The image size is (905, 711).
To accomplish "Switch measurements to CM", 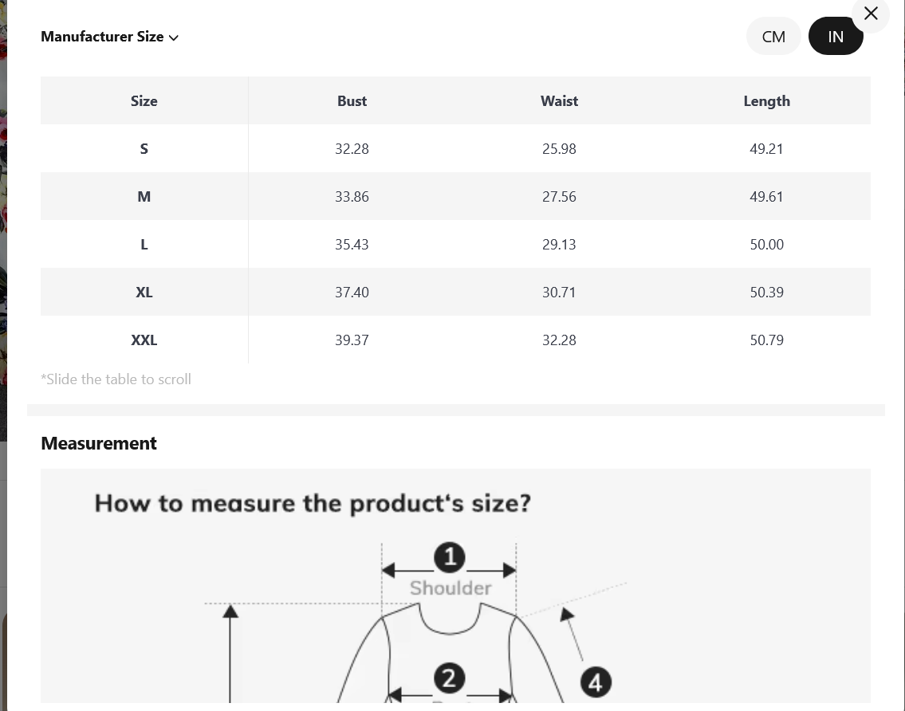I will tap(773, 37).
